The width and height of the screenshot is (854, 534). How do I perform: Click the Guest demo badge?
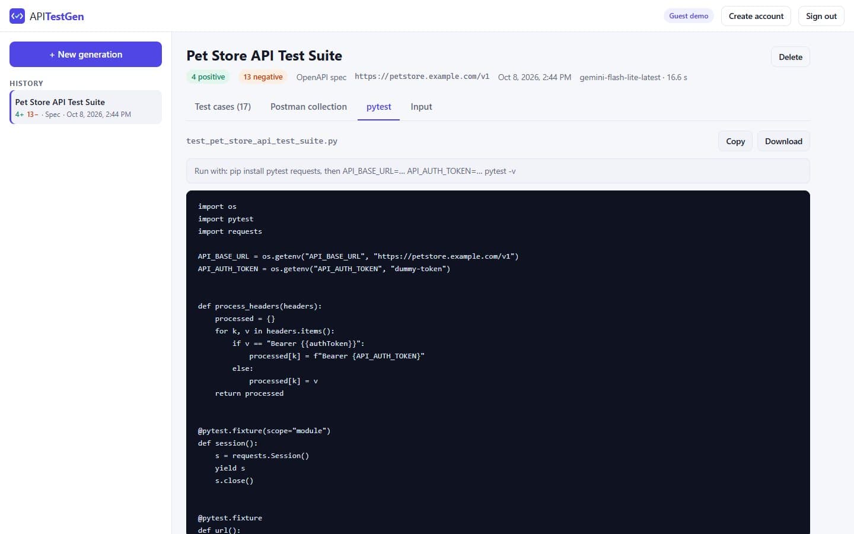click(x=689, y=16)
